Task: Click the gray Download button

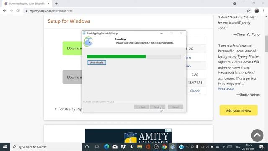Action: pos(72,77)
